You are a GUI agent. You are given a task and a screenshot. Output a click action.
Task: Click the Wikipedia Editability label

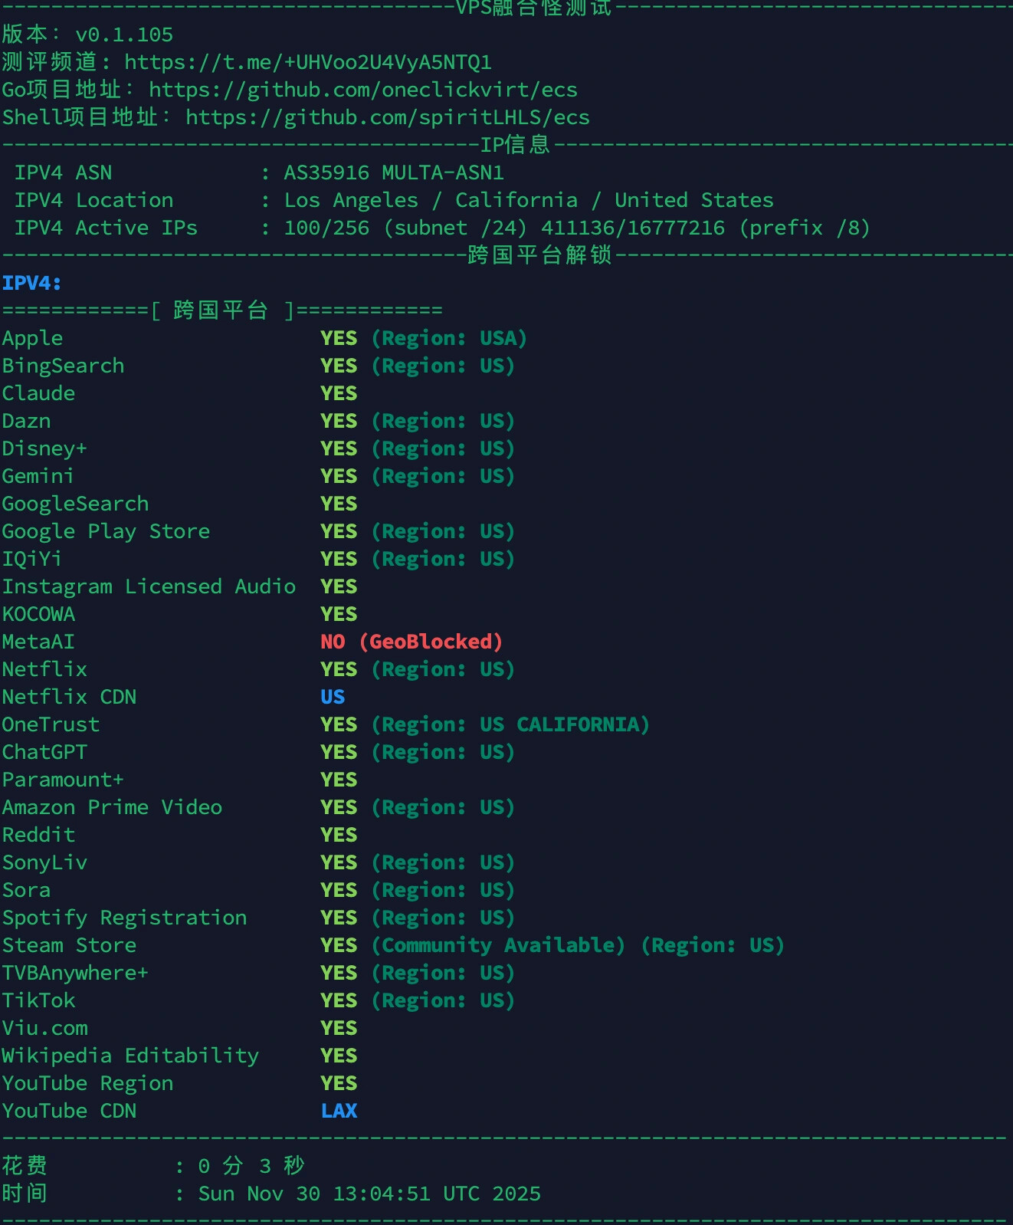[x=130, y=1056]
